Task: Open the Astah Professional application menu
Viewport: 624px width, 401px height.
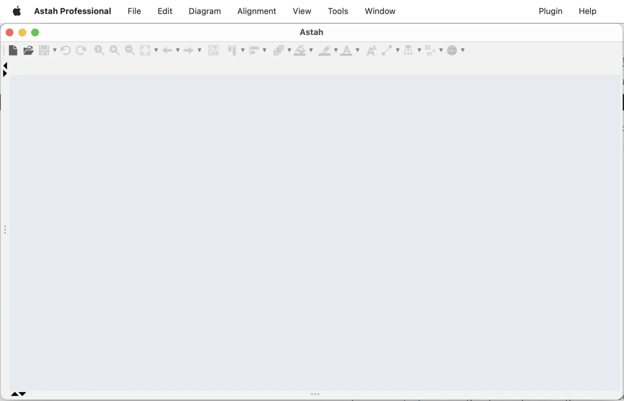Action: click(73, 11)
